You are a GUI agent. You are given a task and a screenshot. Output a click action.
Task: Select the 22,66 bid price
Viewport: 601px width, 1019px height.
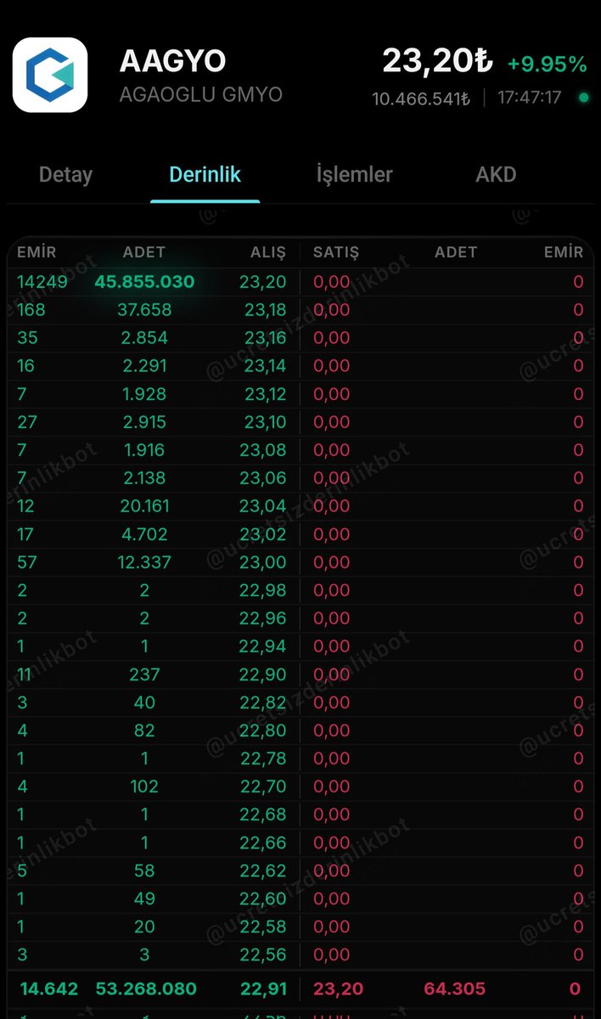point(263,842)
